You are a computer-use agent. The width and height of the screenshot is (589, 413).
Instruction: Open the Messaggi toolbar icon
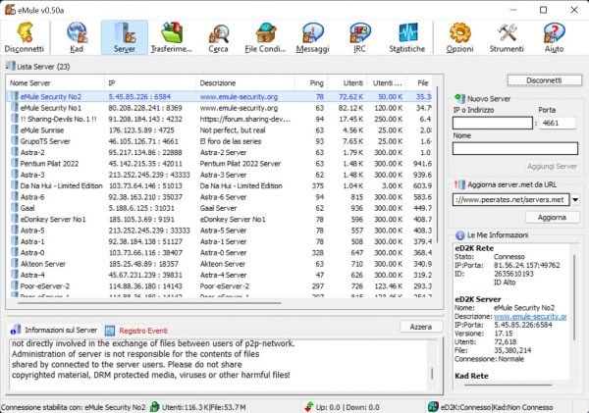click(x=312, y=37)
